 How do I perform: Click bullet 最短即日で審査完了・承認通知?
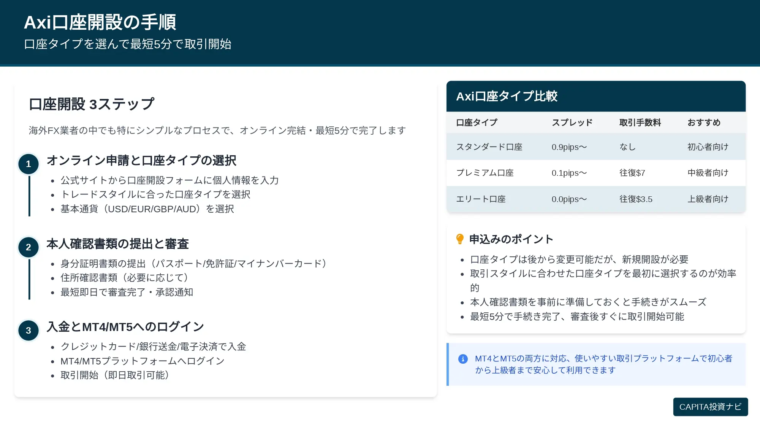(127, 292)
